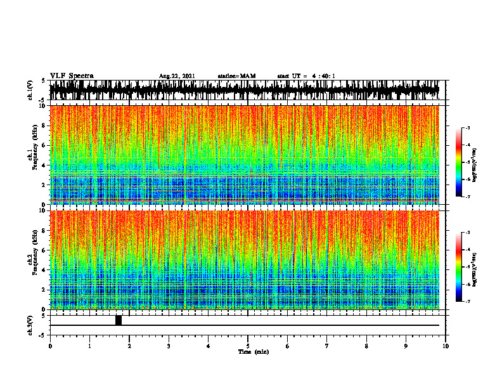Click inside the ch.2 spectrogram panel
Screen dimensions: 502x388
tap(244, 260)
